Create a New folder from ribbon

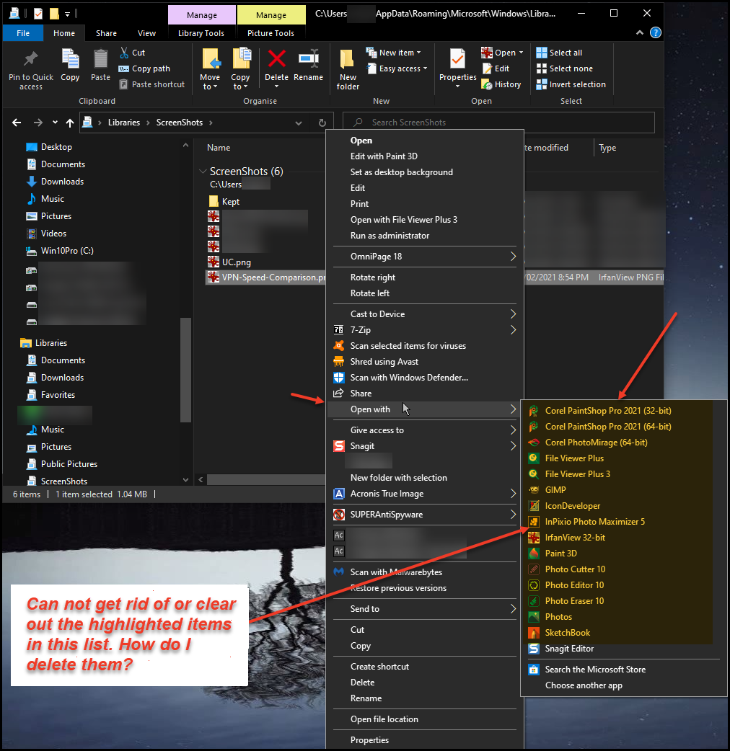(348, 69)
